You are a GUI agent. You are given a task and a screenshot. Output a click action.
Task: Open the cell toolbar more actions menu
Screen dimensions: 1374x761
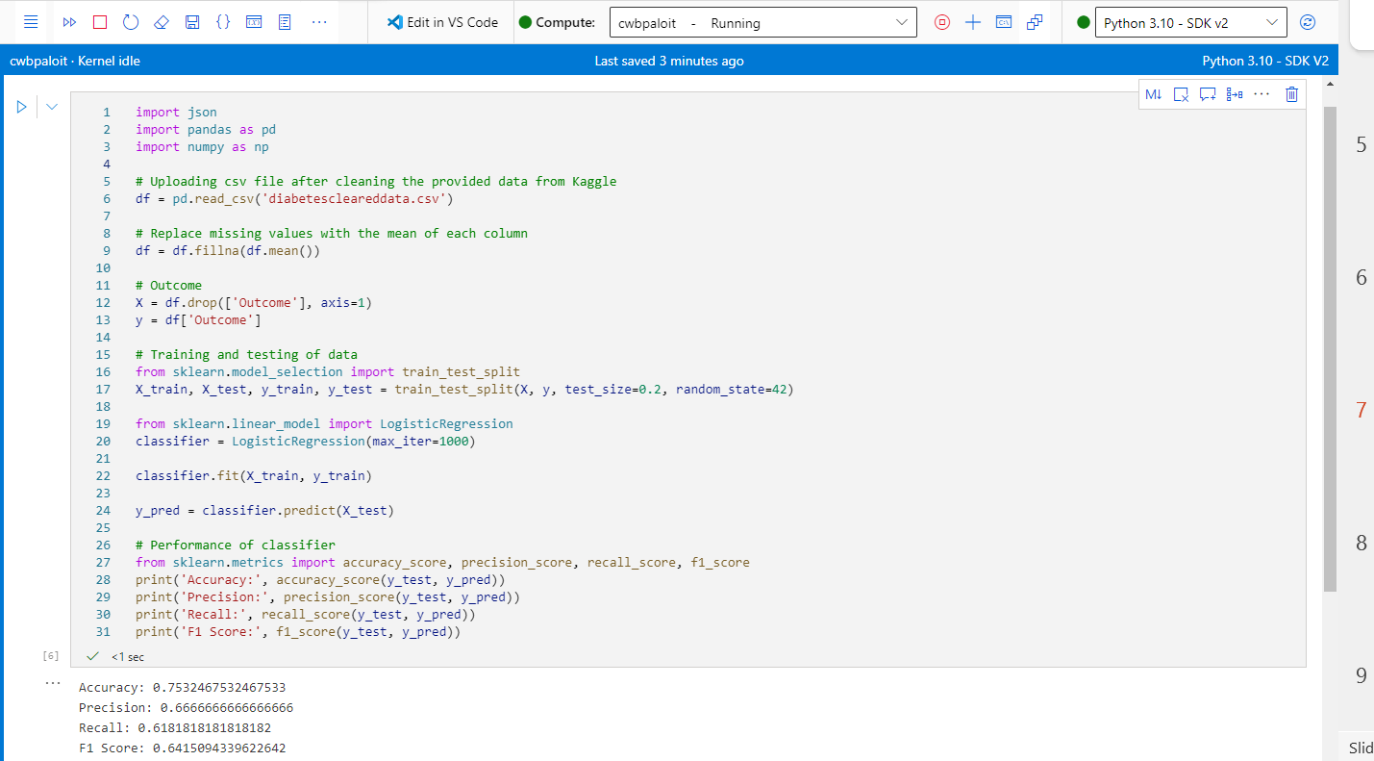click(1262, 94)
